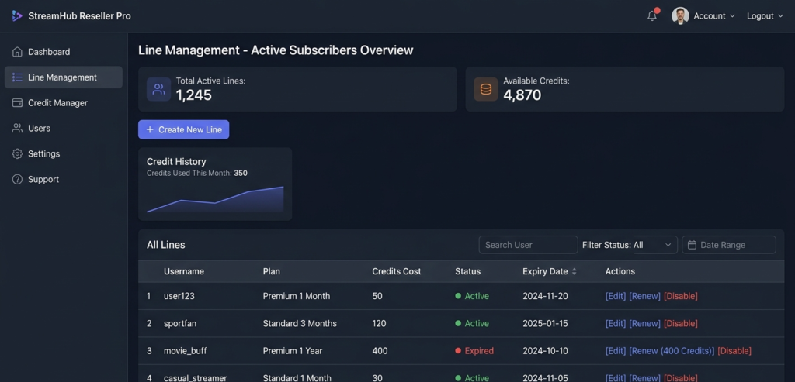Click the Credit Manager wallet icon
Viewport: 795px width, 382px height.
pyautogui.click(x=17, y=103)
